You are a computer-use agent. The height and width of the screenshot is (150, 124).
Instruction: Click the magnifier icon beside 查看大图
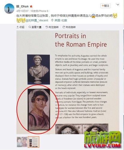[x=30, y=27]
